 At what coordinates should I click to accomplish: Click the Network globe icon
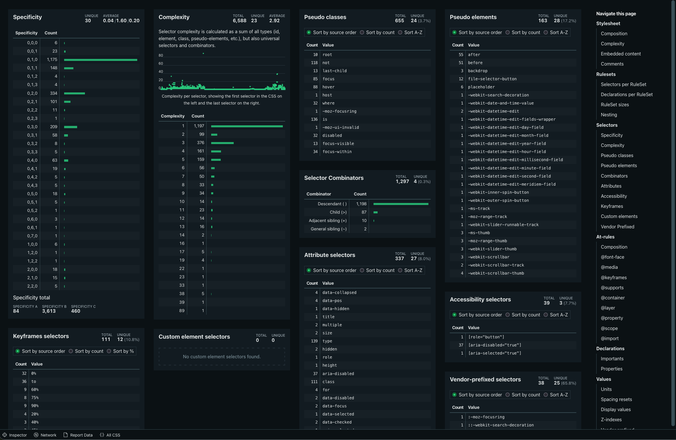[x=36, y=435]
